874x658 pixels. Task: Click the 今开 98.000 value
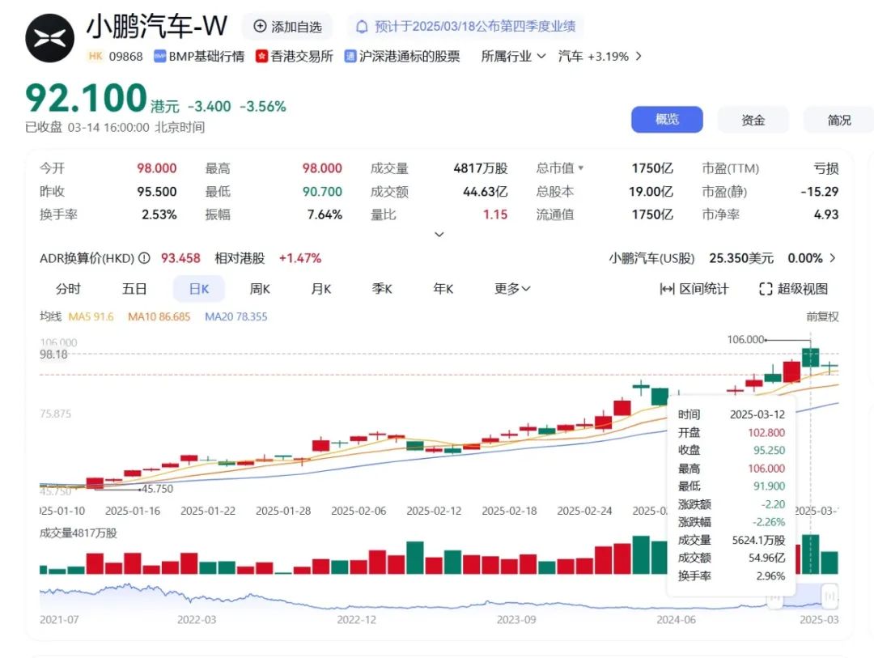pyautogui.click(x=157, y=168)
